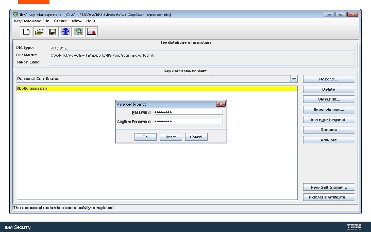Viewport: 371px width, 232px height.
Task: Click the DB-Type value field
Action: click(203, 48)
